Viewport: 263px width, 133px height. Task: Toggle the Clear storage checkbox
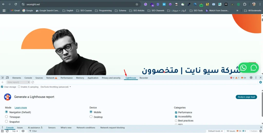pos(2,87)
